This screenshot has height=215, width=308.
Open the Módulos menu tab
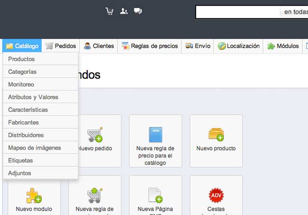(x=283, y=46)
